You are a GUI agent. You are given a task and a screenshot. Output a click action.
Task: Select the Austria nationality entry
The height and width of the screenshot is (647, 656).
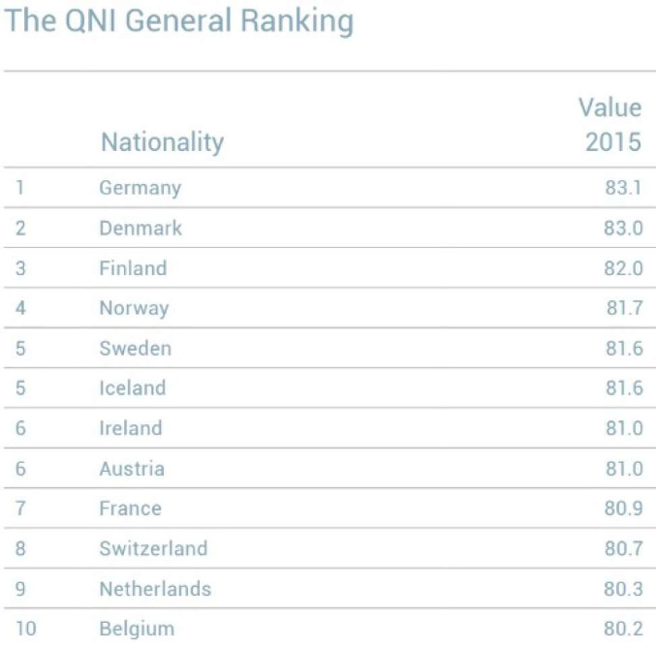132,469
